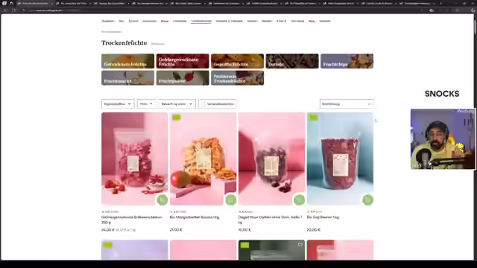
Task: Click the 24,00 € price text
Action: [107, 230]
